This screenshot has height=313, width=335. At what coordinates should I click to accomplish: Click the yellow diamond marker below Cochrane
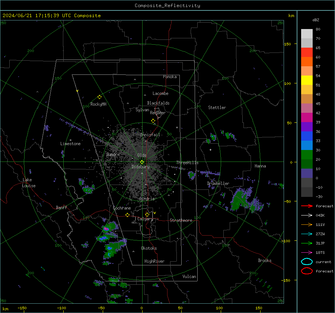[128, 215]
